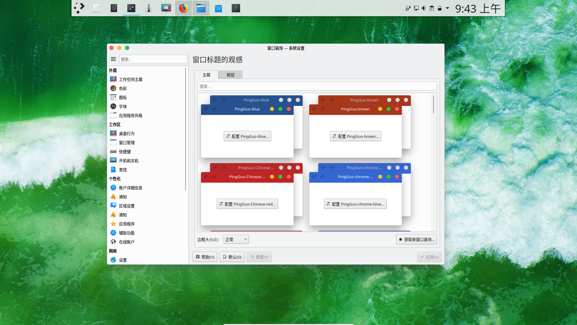577x325 pixels.
Task: Click the 应用(A) button
Action: (x=429, y=257)
